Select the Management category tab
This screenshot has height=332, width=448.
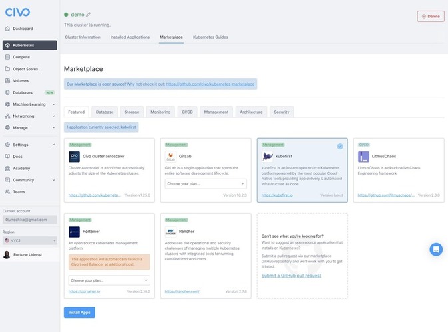coord(216,112)
